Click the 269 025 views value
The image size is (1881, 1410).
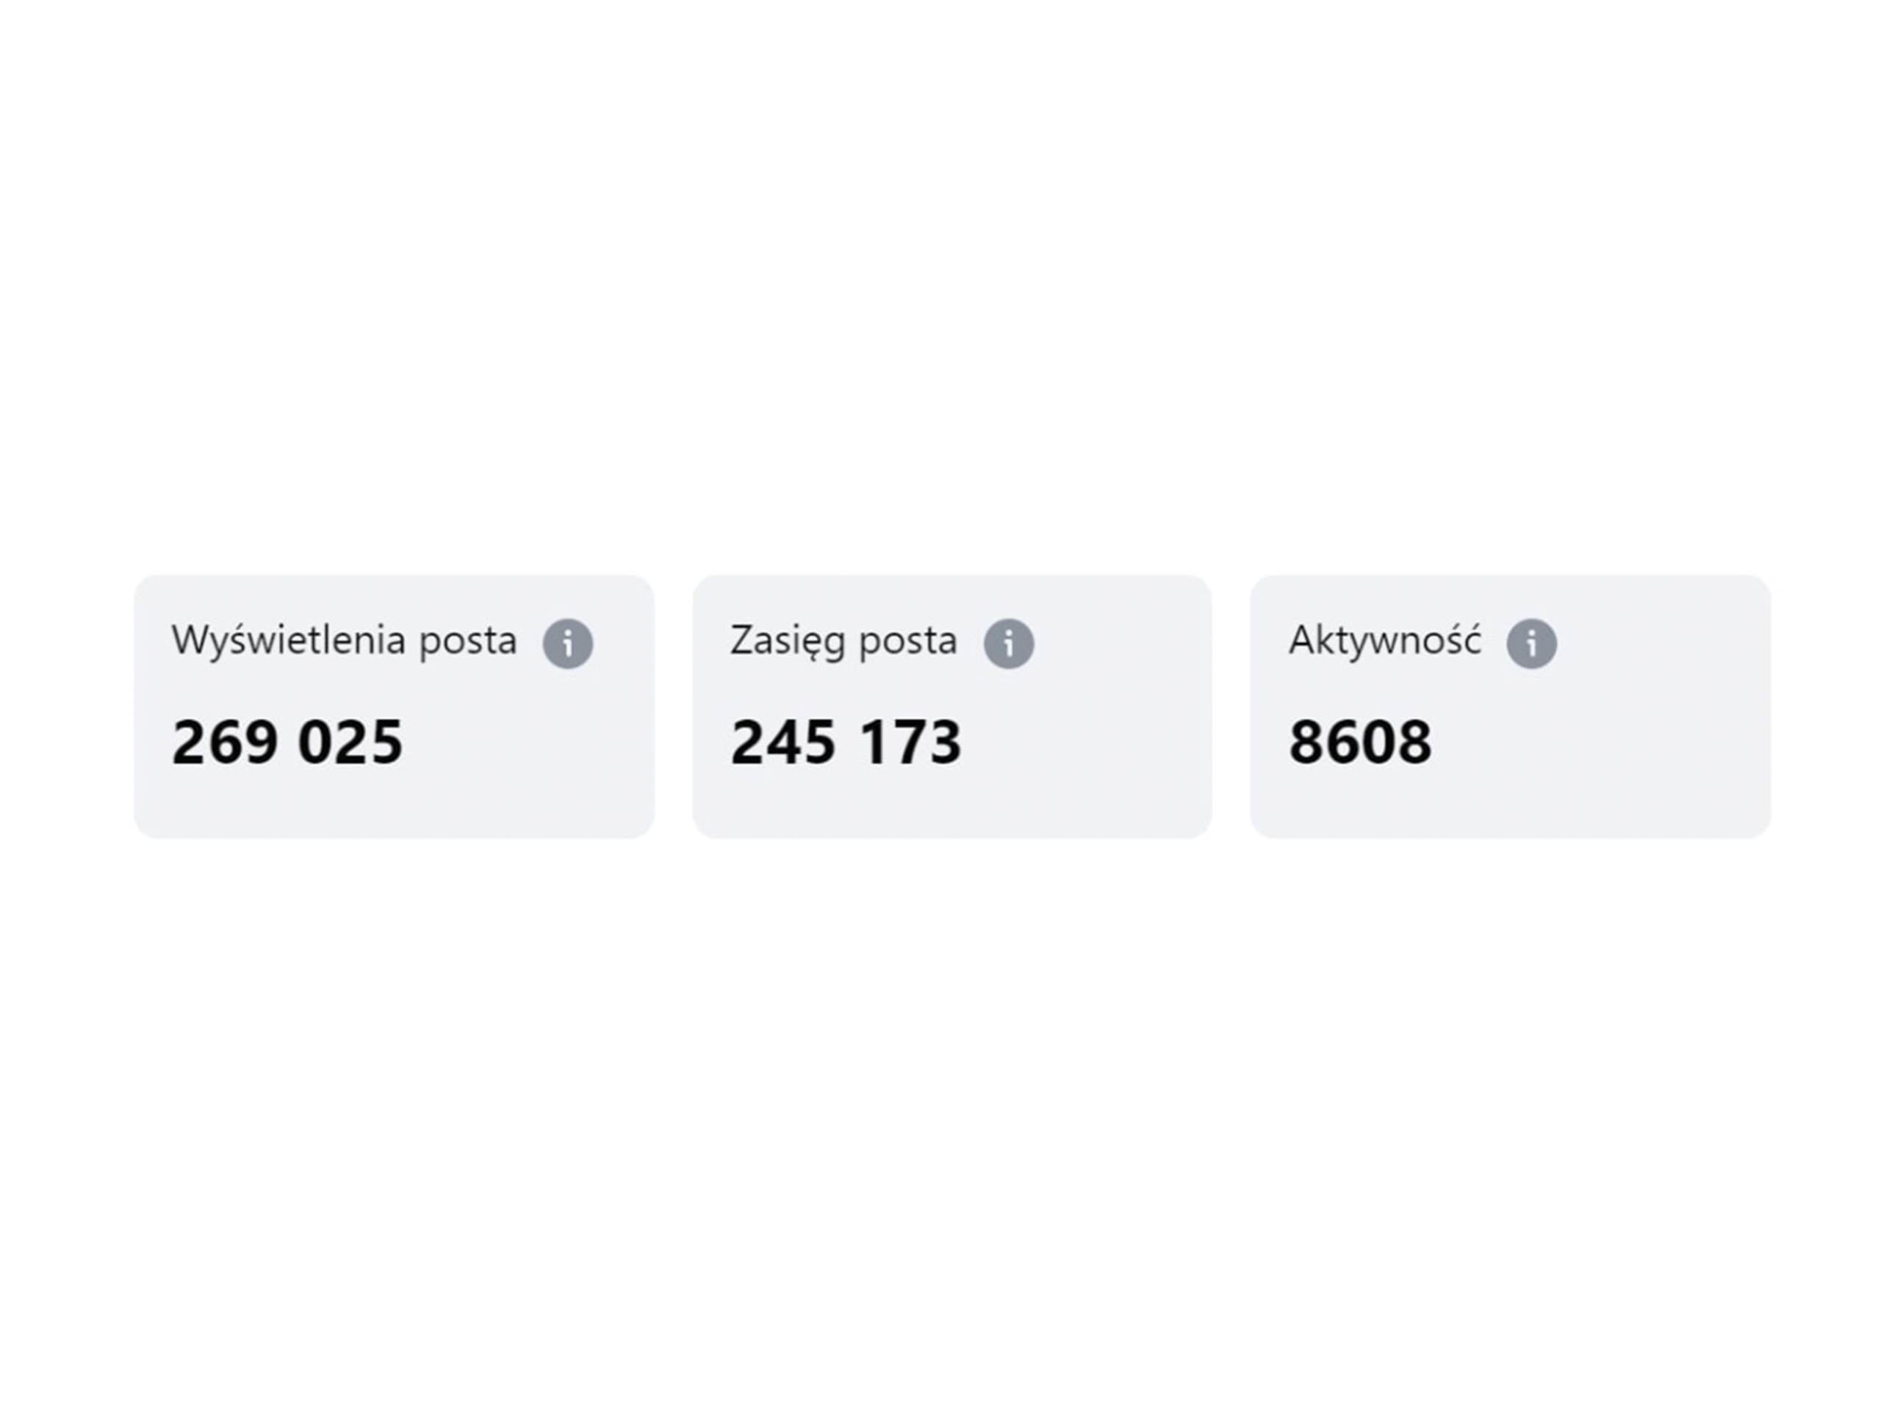(287, 742)
